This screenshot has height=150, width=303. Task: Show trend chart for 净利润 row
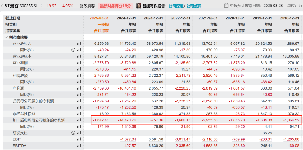(79, 88)
